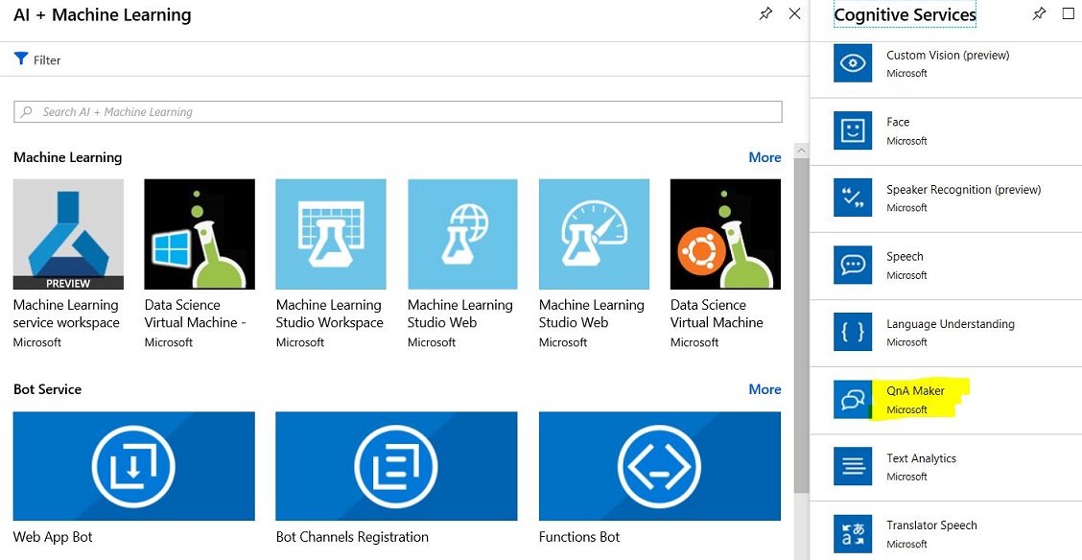Choose the Speaker Recognition (preview) icon
The image size is (1082, 560).
853,198
